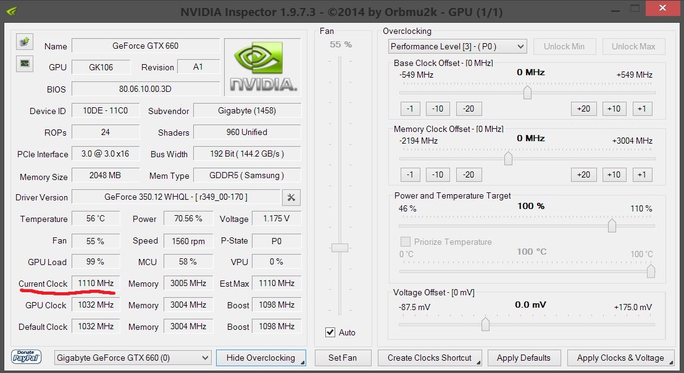684x373 pixels.
Task: Click the P-State field P0
Action: tap(277, 241)
